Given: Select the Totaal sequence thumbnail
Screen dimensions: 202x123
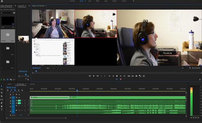Looking at the screenshot, I should pyautogui.click(x=8, y=21).
